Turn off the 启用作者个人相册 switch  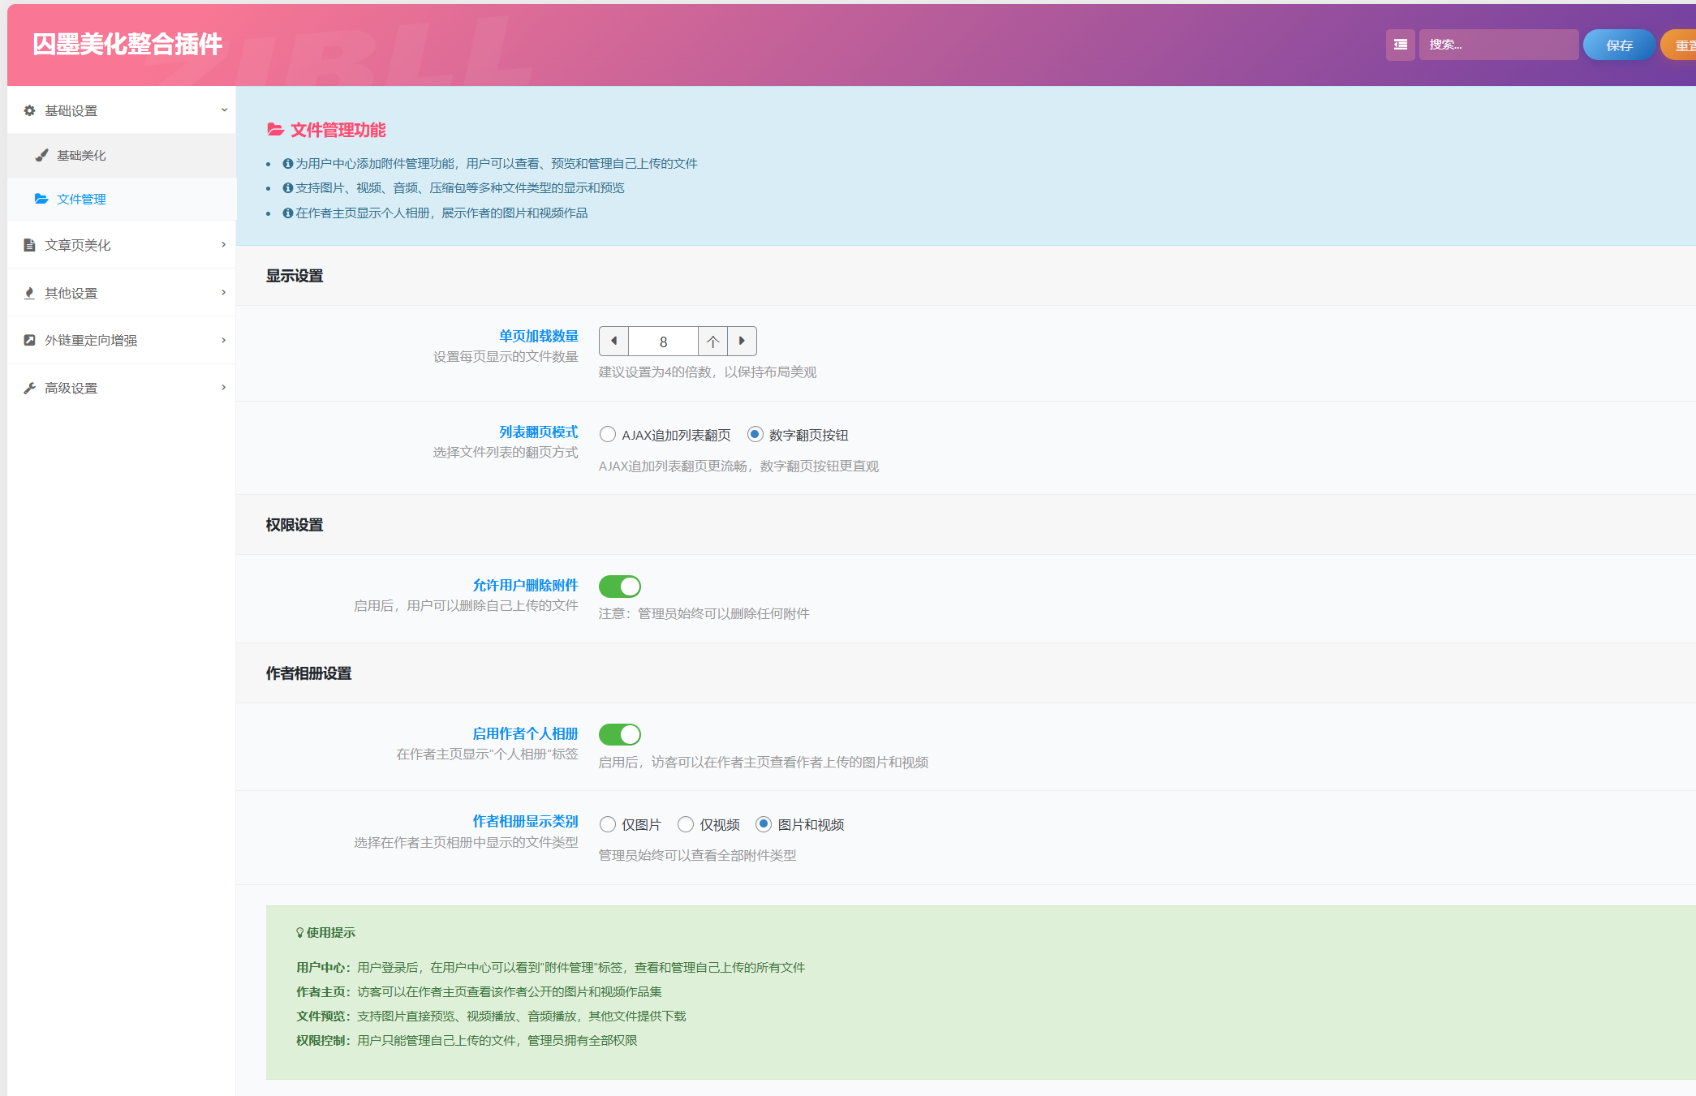click(x=620, y=734)
